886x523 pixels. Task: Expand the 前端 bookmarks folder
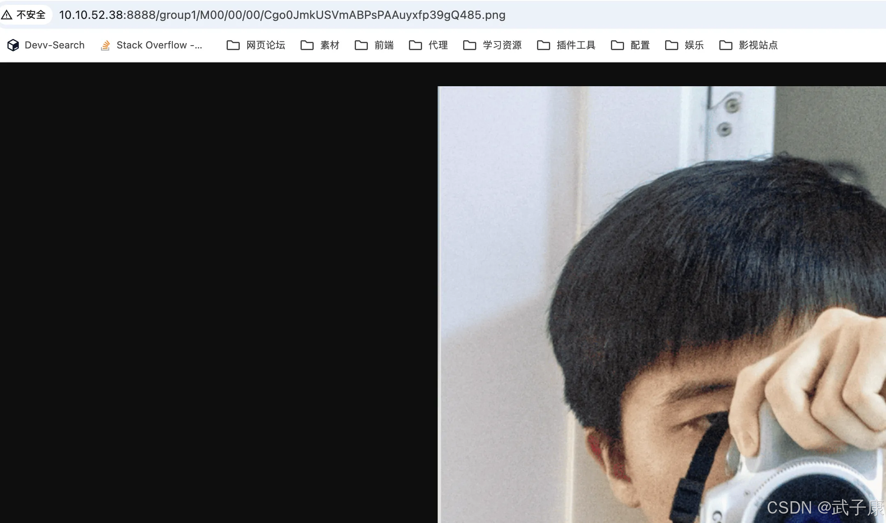pyautogui.click(x=383, y=45)
